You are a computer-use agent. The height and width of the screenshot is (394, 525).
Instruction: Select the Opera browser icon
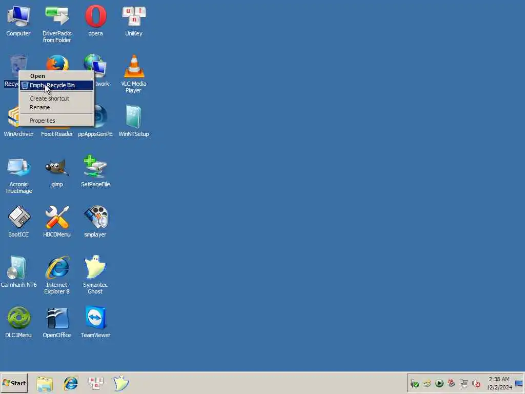(95, 21)
